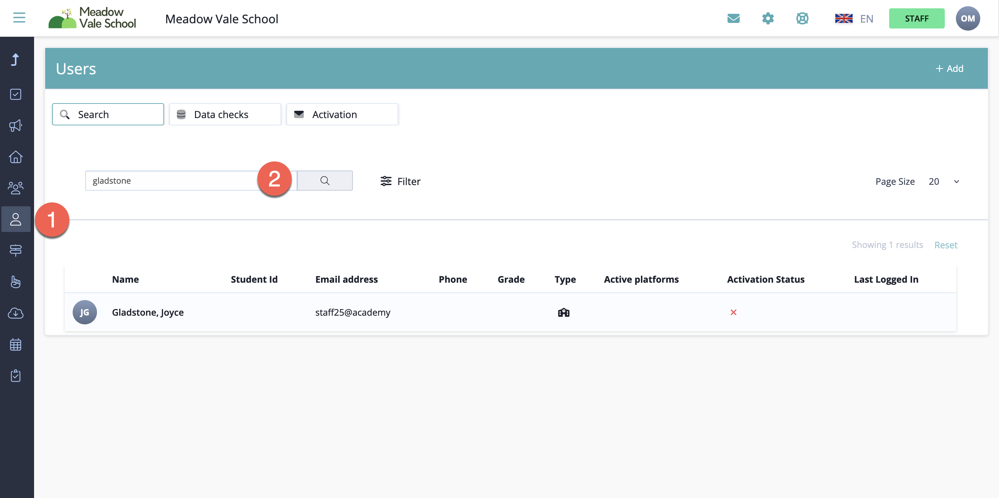
Task: Open the hamburger menu icon
Action: pos(19,18)
